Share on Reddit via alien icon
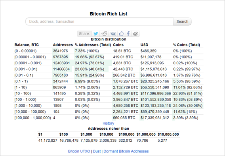 click(x=104, y=34)
